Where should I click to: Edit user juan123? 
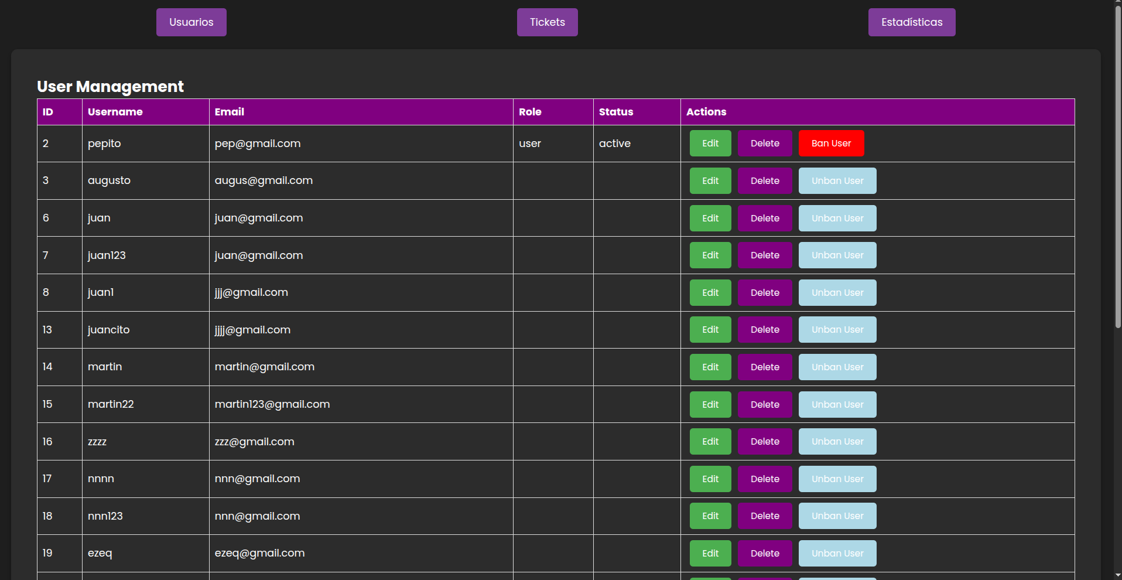[x=710, y=255]
